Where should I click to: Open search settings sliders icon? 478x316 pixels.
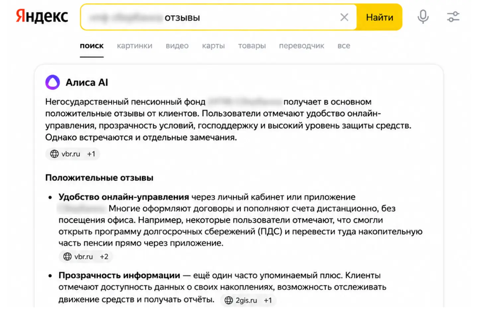(453, 17)
